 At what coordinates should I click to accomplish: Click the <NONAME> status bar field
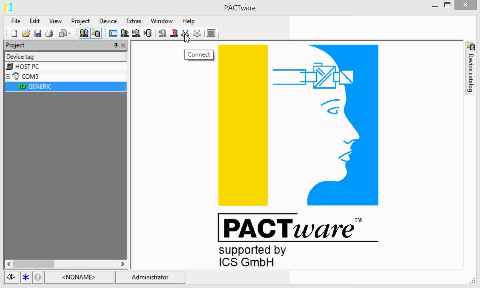pos(79,277)
